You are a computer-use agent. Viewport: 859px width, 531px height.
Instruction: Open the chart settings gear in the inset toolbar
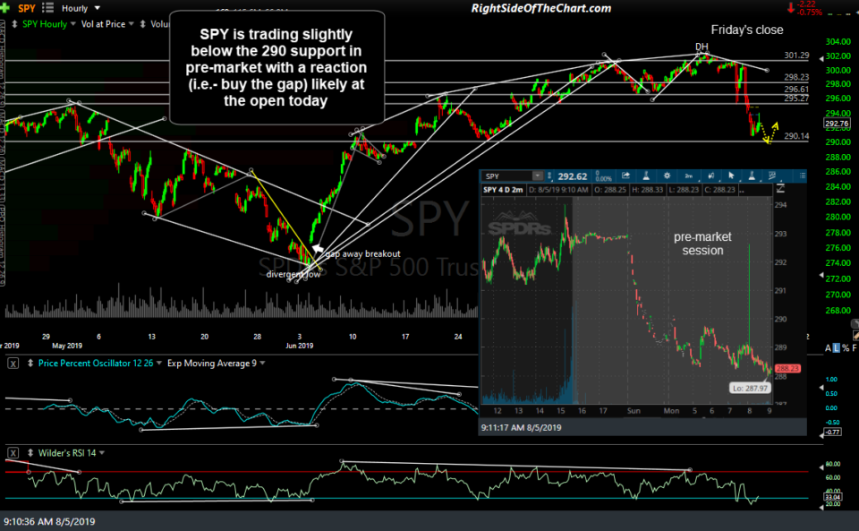[668, 177]
